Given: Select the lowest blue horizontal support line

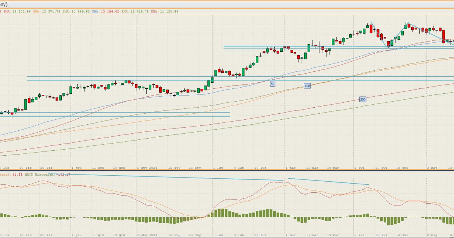Looking at the screenshot, I should pos(113,117).
